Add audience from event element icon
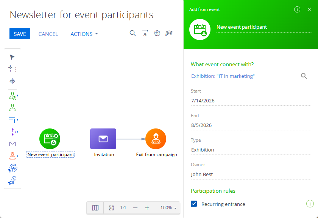Screen dimensions: 318x218 pyautogui.click(x=13, y=96)
